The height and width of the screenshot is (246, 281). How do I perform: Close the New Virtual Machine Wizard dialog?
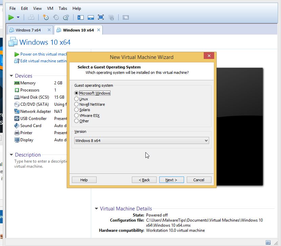(x=209, y=56)
